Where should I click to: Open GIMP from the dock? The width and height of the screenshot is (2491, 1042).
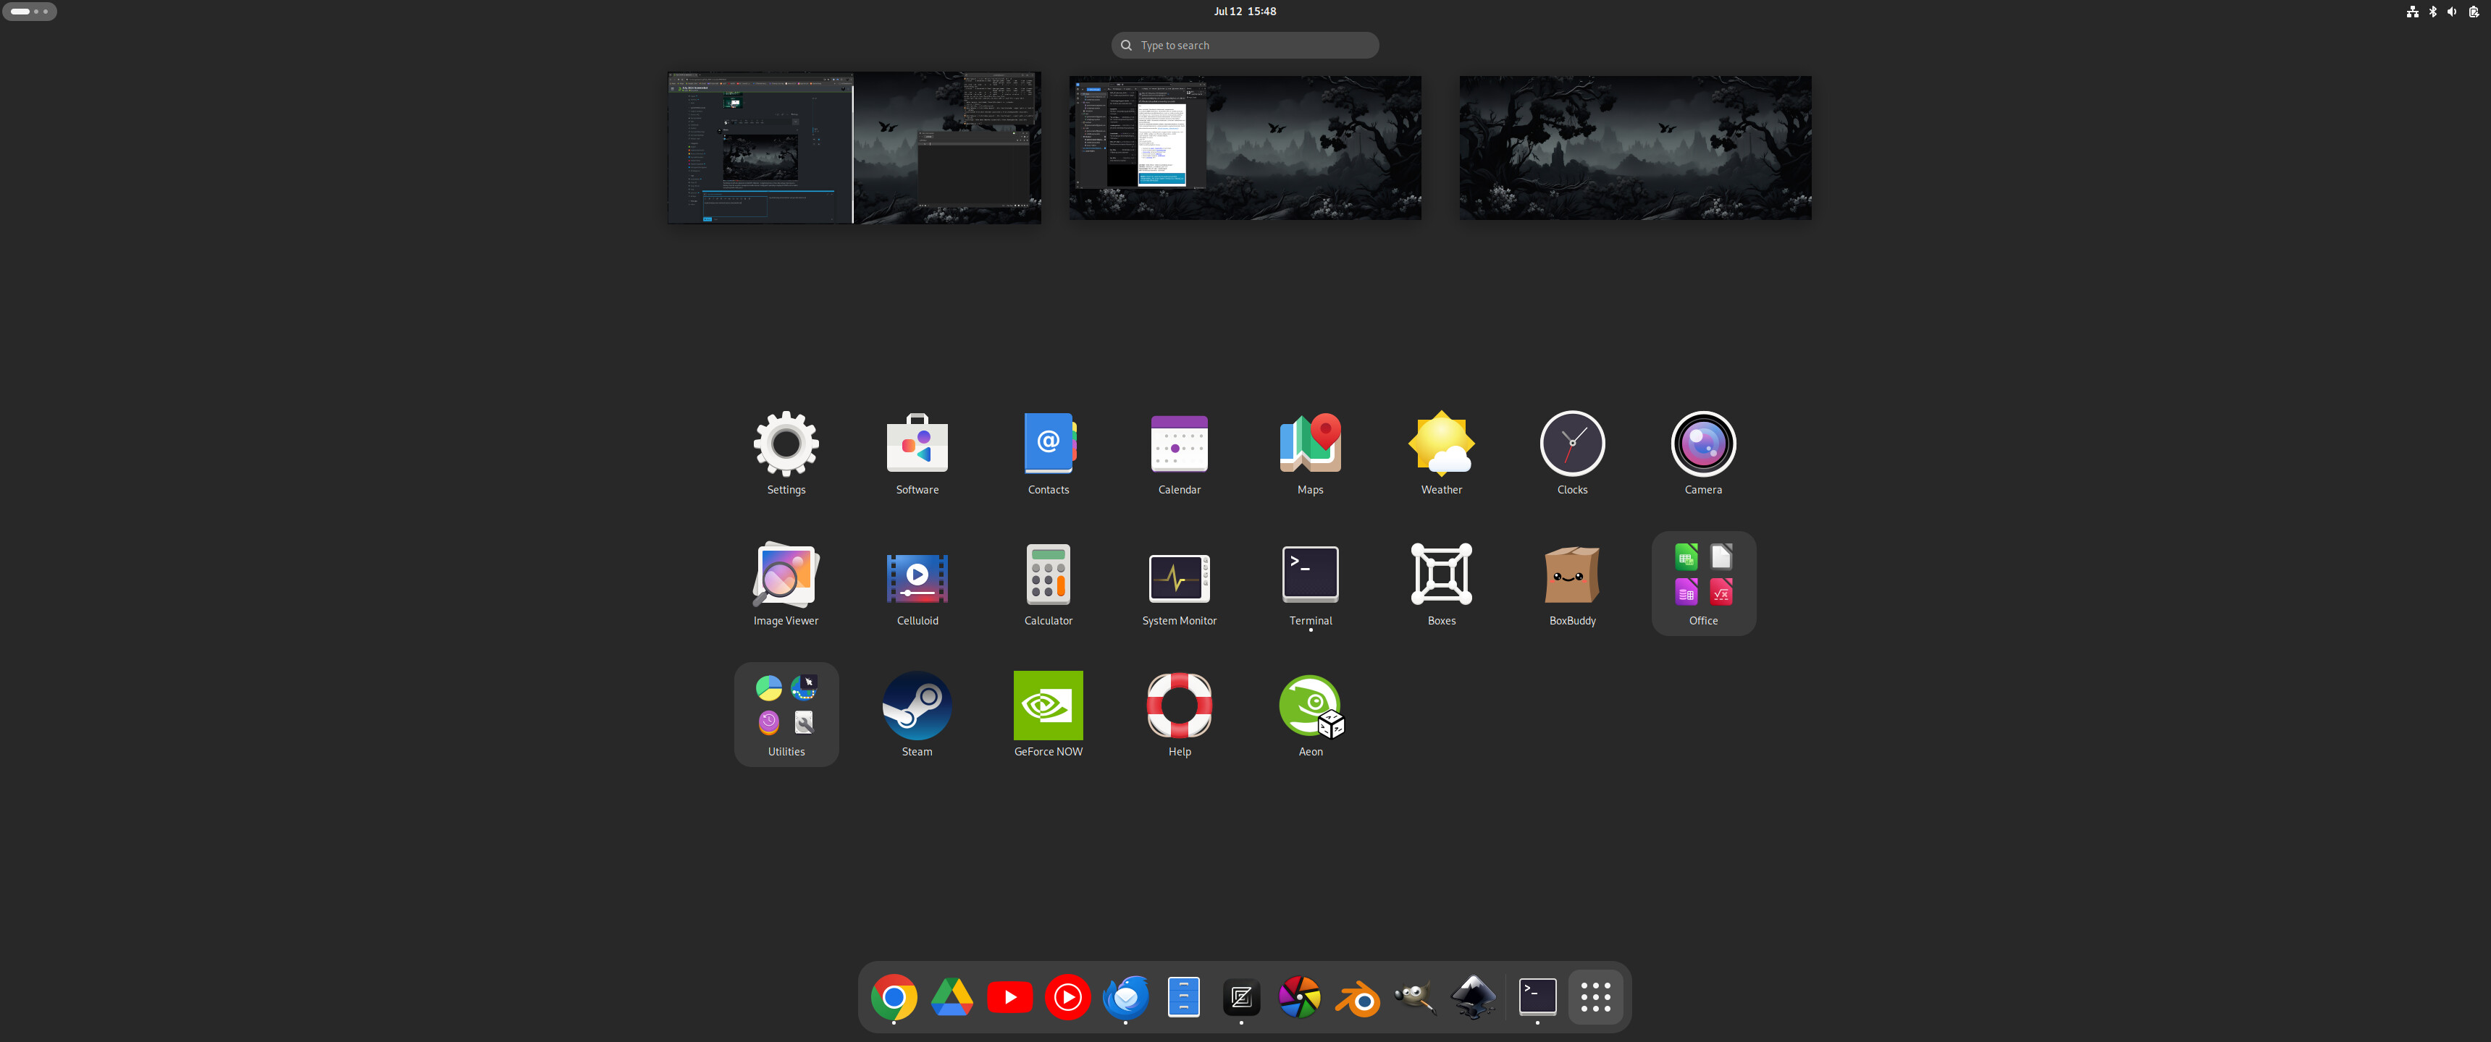click(1416, 998)
